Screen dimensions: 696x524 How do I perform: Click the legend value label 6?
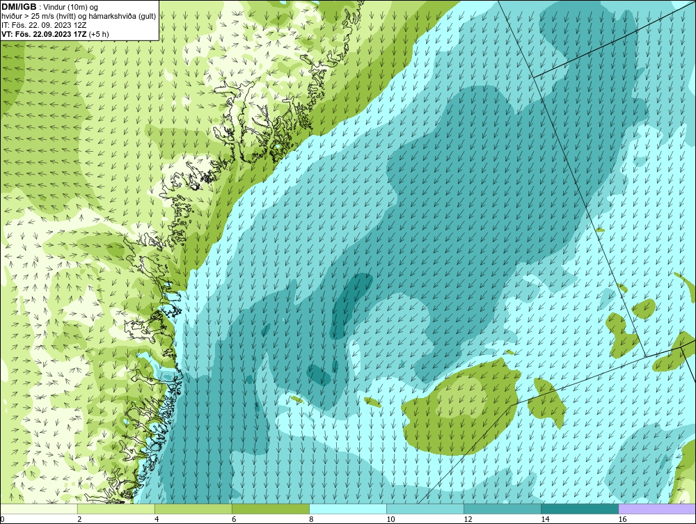click(233, 520)
